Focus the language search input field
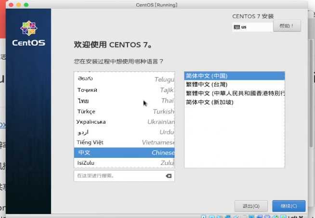Image resolution: width=315 pixels, height=218 pixels. [124, 176]
